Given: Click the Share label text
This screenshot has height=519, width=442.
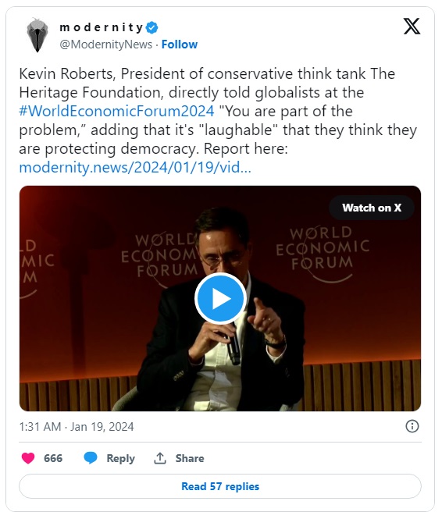Looking at the screenshot, I should click(190, 458).
